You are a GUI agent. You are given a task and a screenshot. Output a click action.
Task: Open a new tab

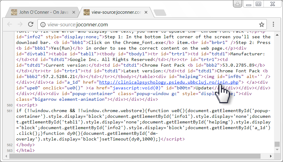(160, 13)
